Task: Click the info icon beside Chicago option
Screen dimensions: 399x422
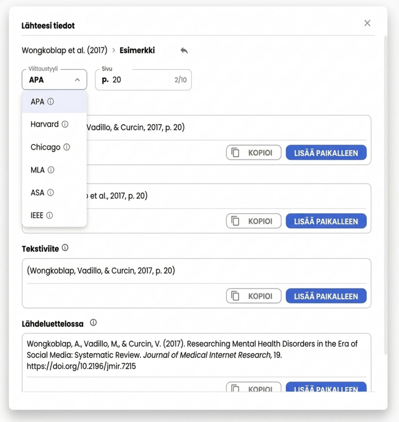Action: coord(67,147)
